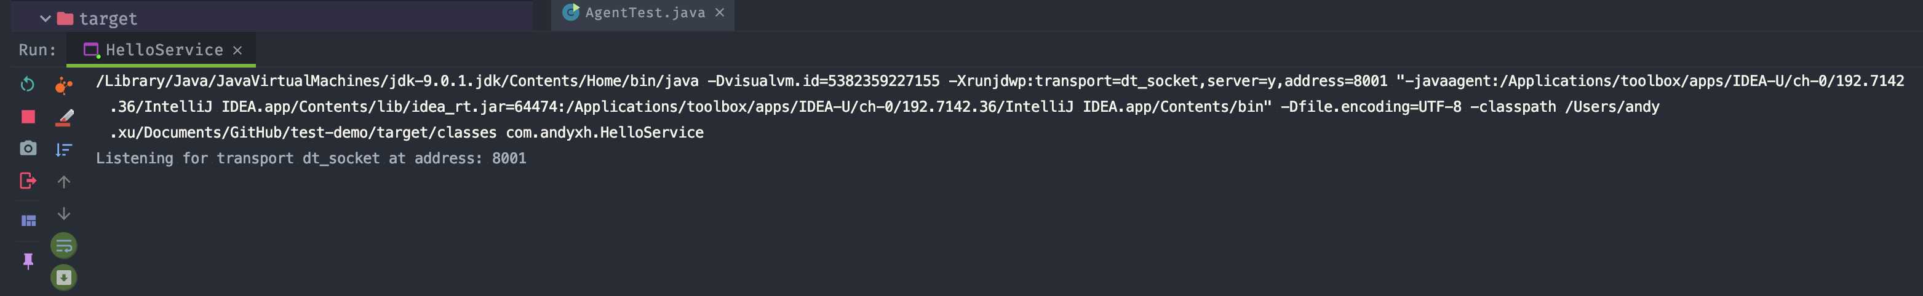This screenshot has height=296, width=1923.
Task: Dump threads using the camera icon
Action: coord(28,149)
